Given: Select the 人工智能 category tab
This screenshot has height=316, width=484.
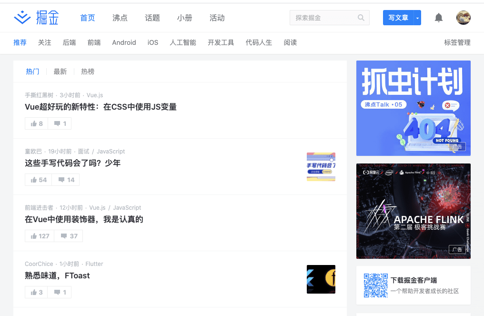Looking at the screenshot, I should click(x=183, y=42).
